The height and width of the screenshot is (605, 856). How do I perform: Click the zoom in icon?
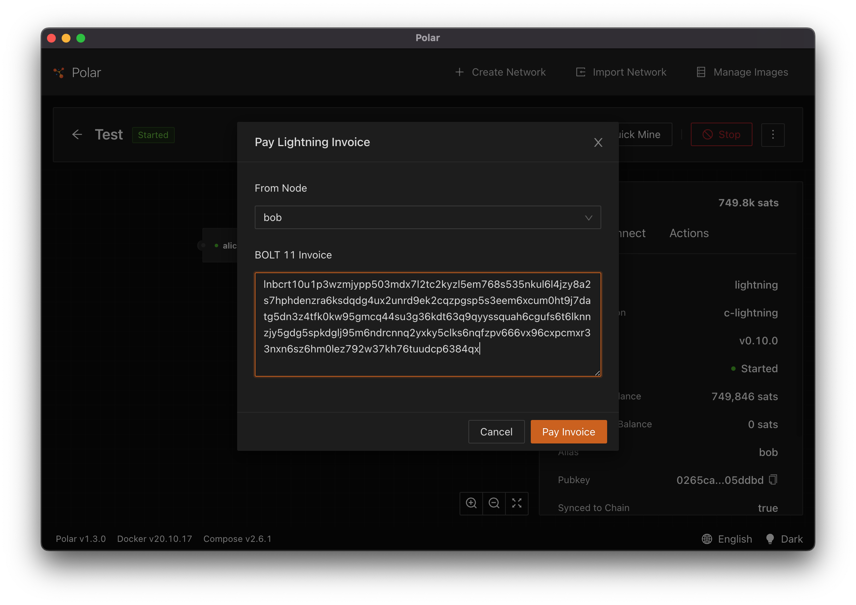tap(471, 503)
